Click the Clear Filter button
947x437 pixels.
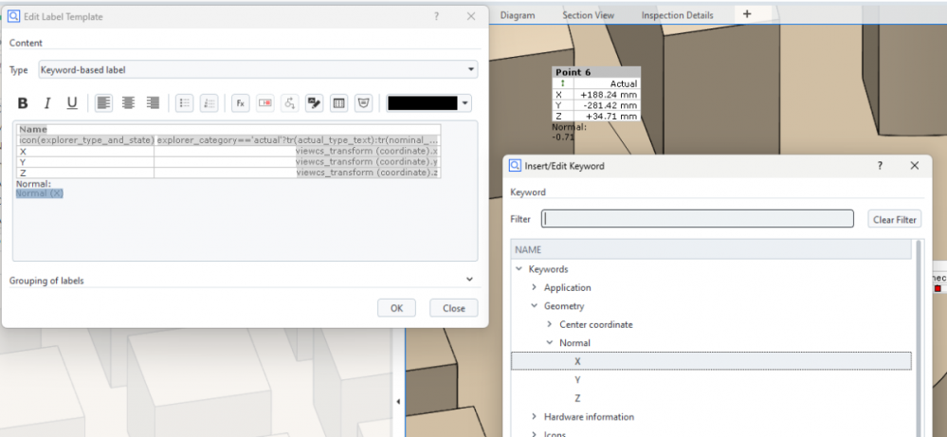(x=895, y=219)
